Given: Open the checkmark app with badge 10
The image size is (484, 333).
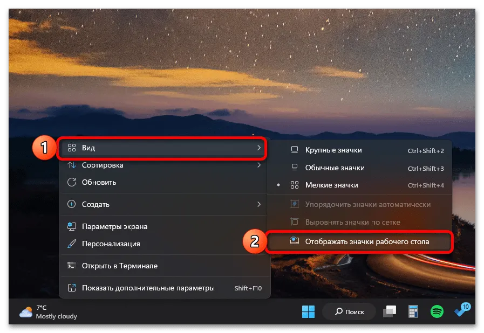Looking at the screenshot, I should pyautogui.click(x=462, y=310).
